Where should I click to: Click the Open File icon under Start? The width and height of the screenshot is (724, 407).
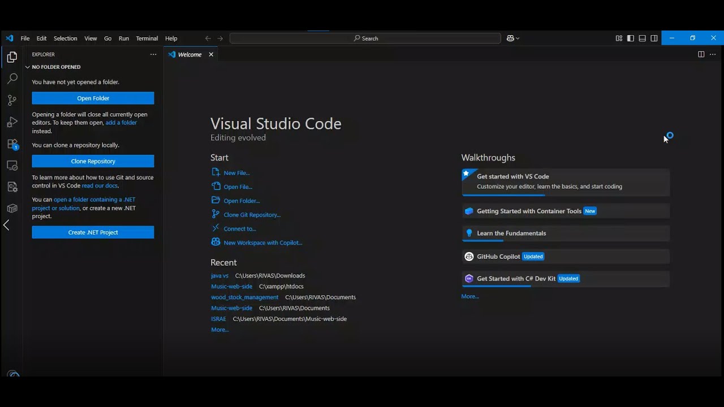216,187
